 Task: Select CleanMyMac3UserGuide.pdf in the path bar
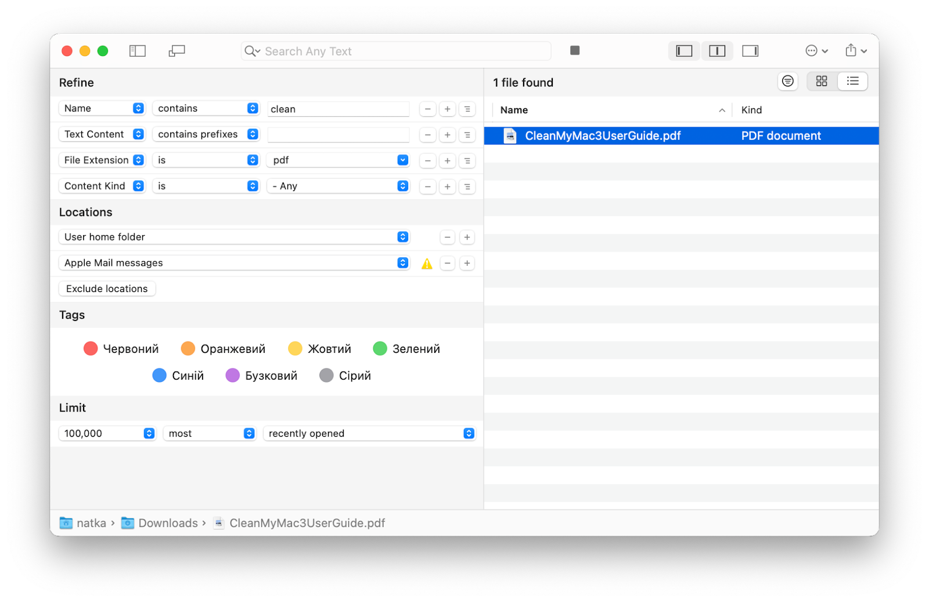(307, 523)
